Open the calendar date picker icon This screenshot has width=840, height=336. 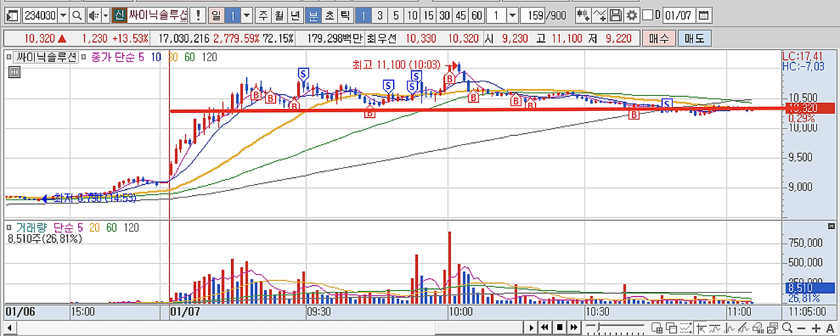pos(703,15)
